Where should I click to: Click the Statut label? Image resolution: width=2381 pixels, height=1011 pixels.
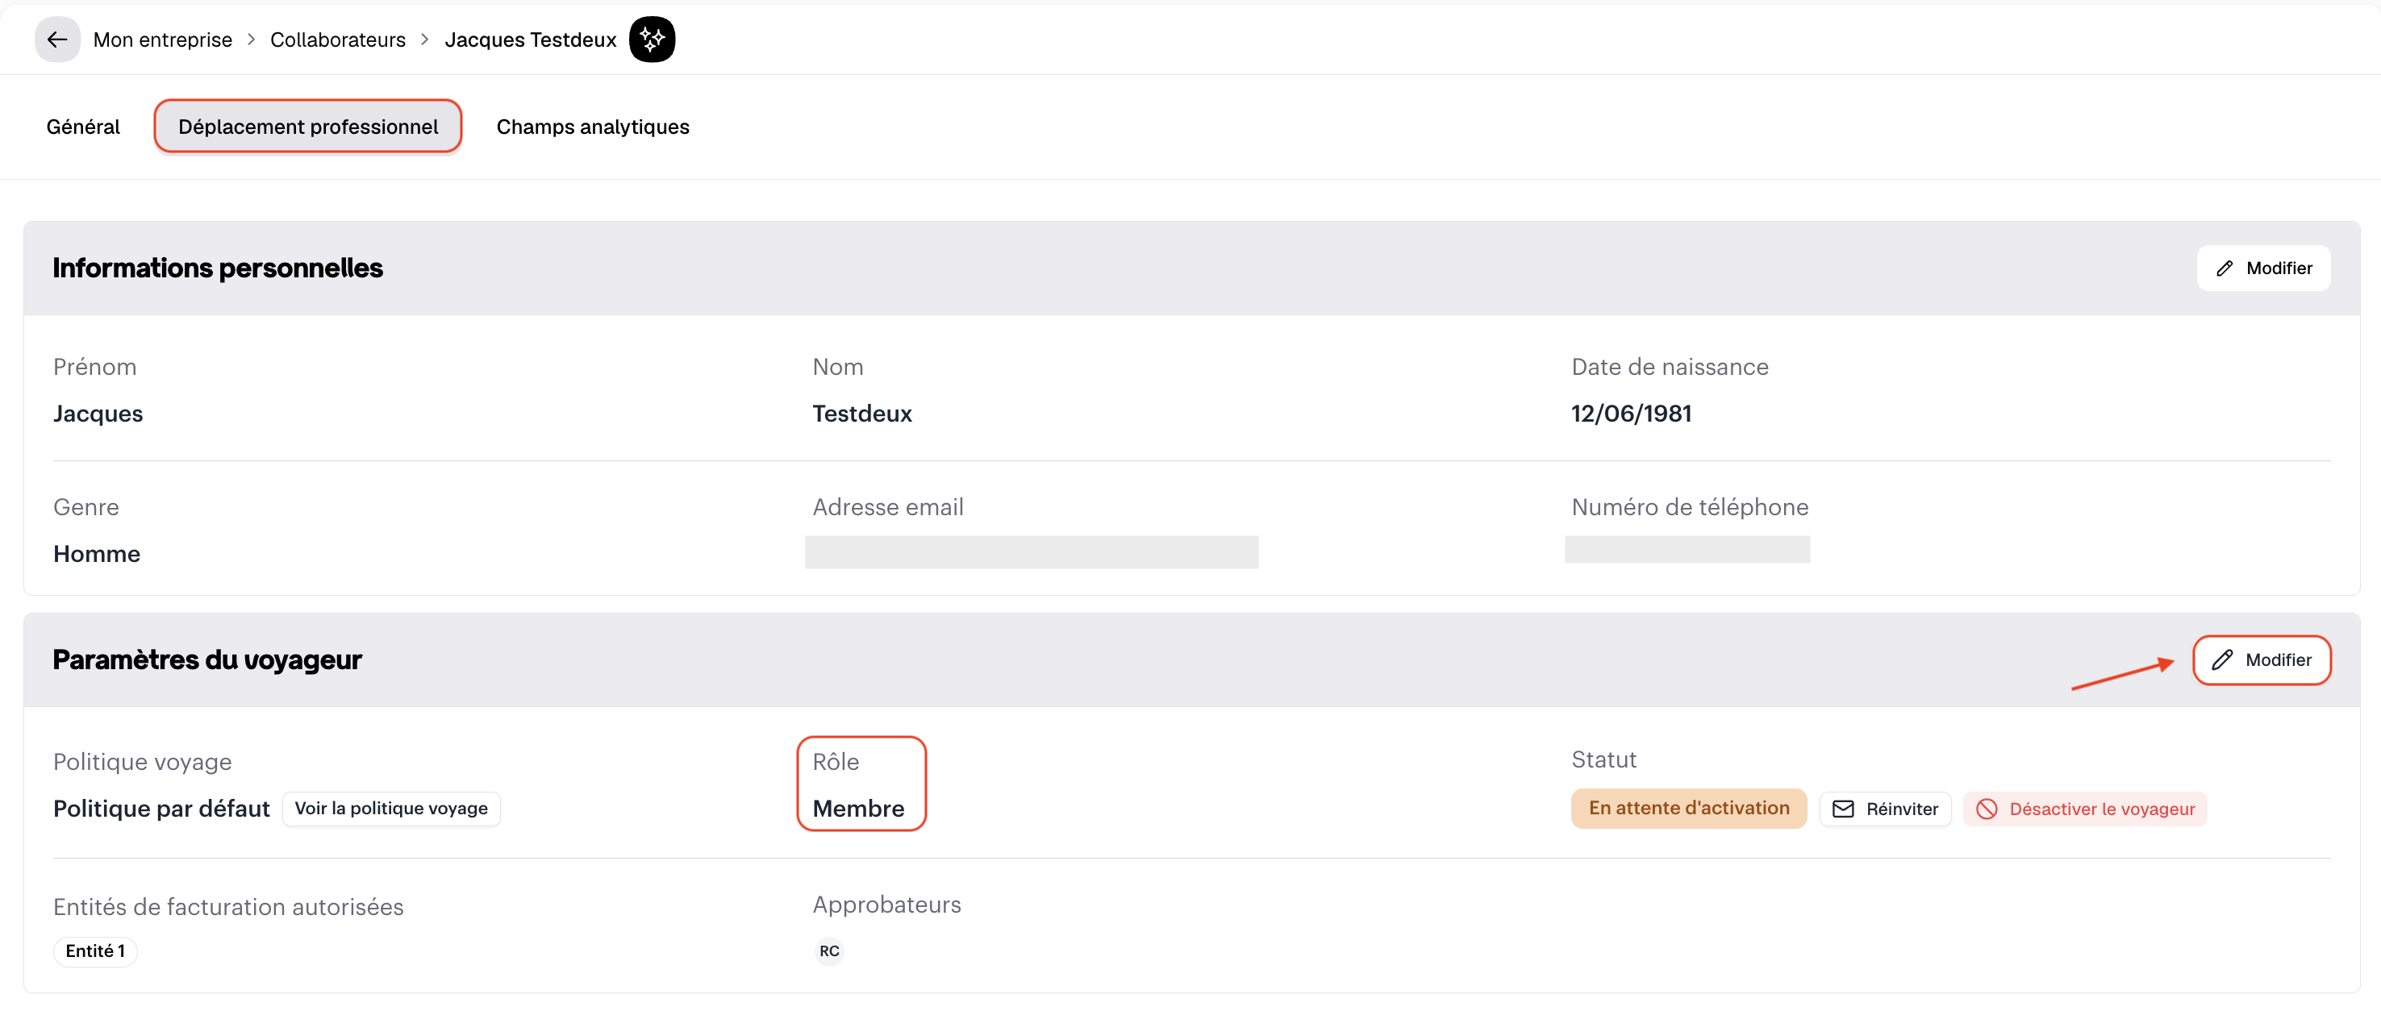click(1603, 759)
